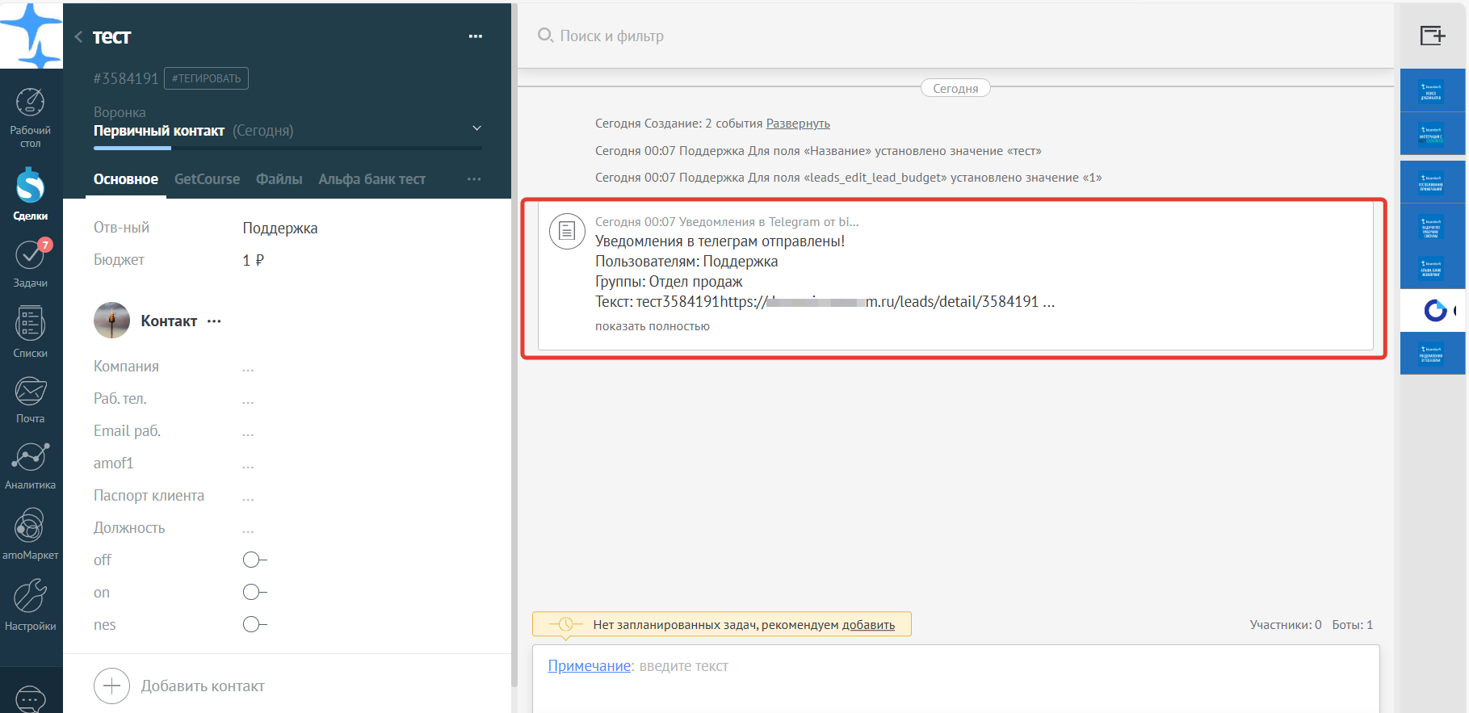Expand the Первичный контакт pipeline stage dropdown
The width and height of the screenshot is (1469, 713).
tap(476, 129)
